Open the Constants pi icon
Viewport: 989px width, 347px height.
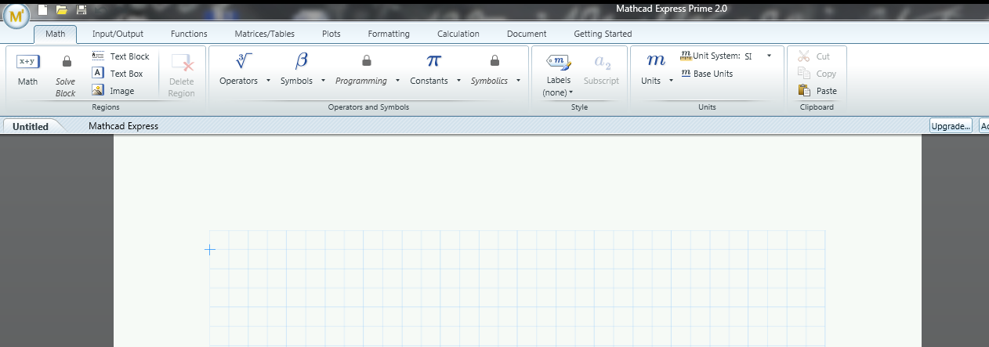tap(433, 61)
